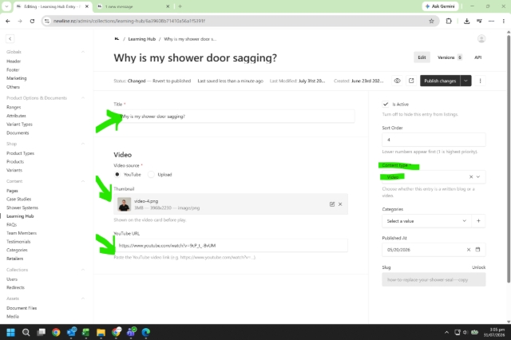Remove the video-4.png thumbnail
Image resolution: width=511 pixels, height=340 pixels.
coord(340,204)
